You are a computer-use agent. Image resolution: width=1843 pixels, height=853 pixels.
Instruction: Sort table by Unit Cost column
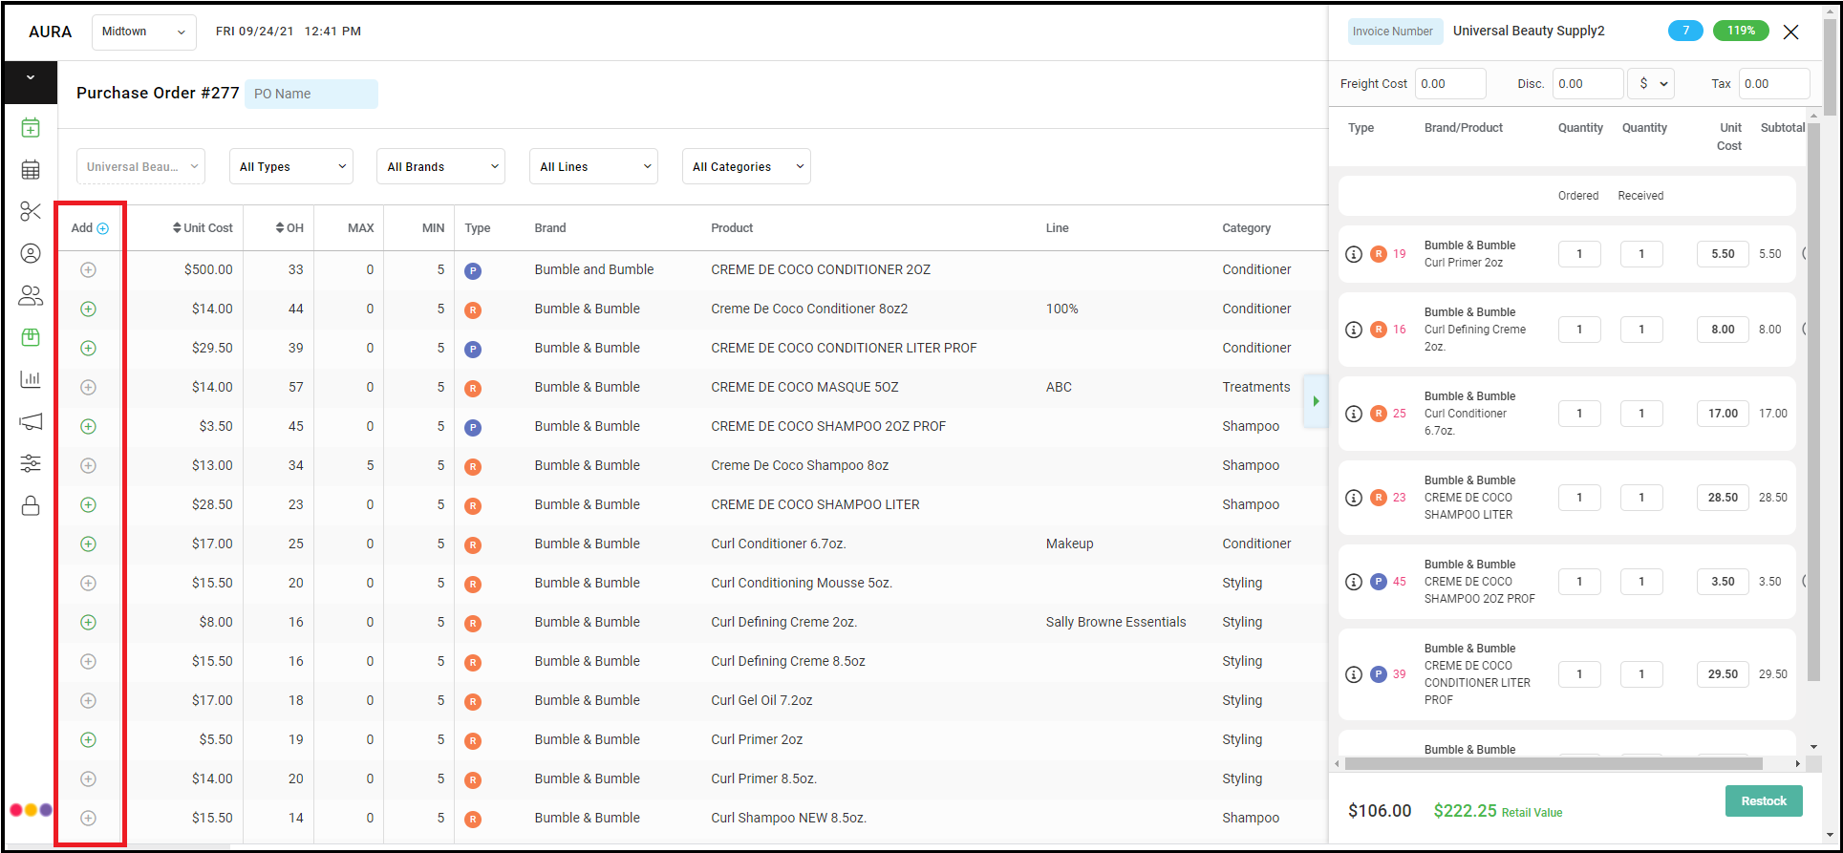(x=203, y=228)
